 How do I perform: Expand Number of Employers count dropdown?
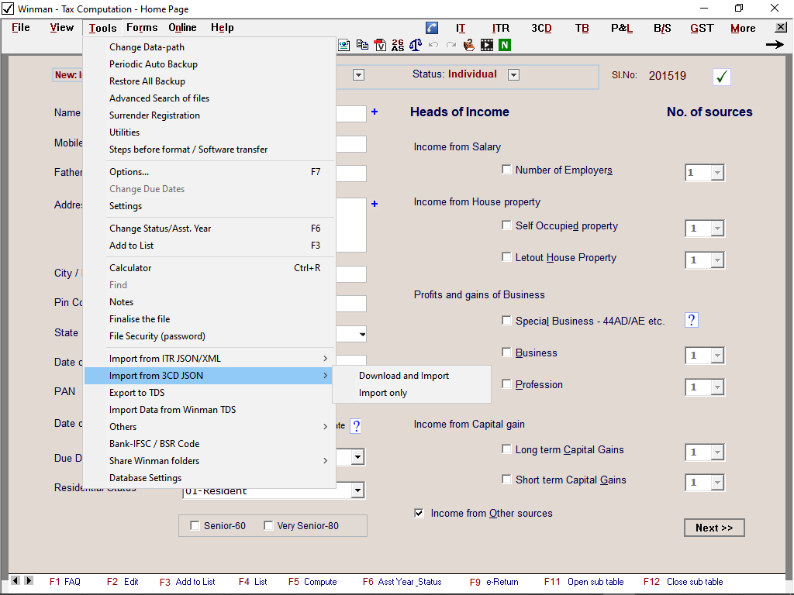coord(717,173)
